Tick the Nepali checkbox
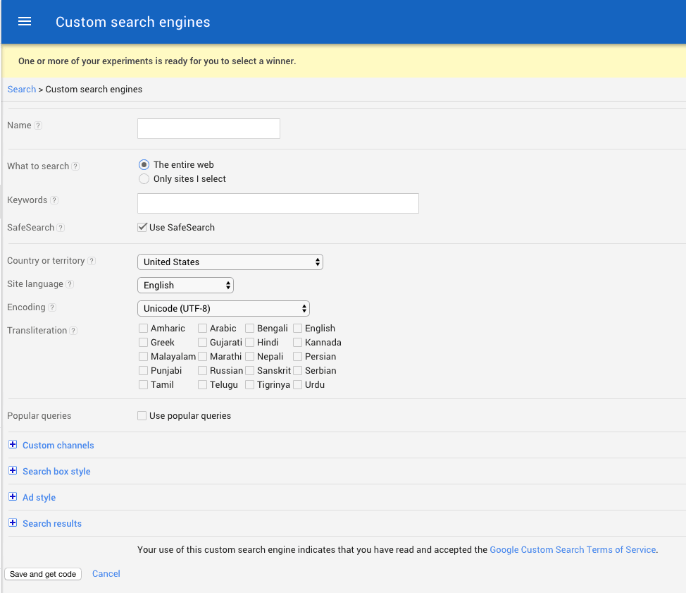 249,357
